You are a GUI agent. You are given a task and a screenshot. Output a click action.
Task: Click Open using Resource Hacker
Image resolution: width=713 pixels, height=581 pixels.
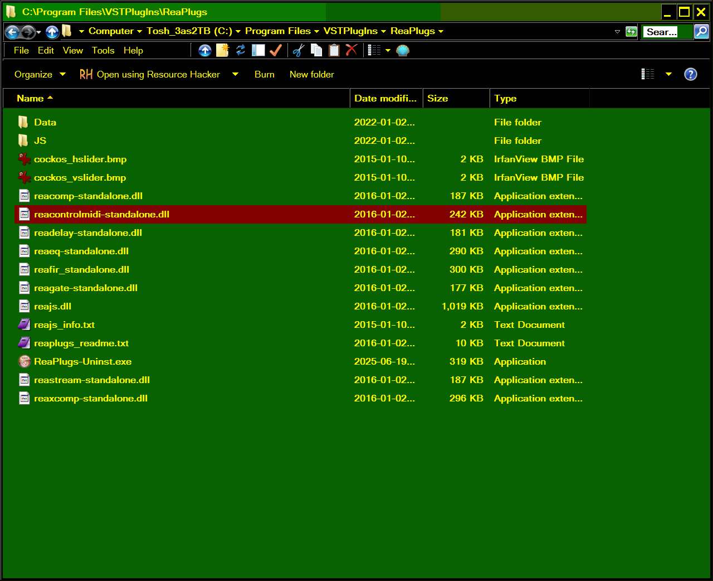pyautogui.click(x=158, y=74)
